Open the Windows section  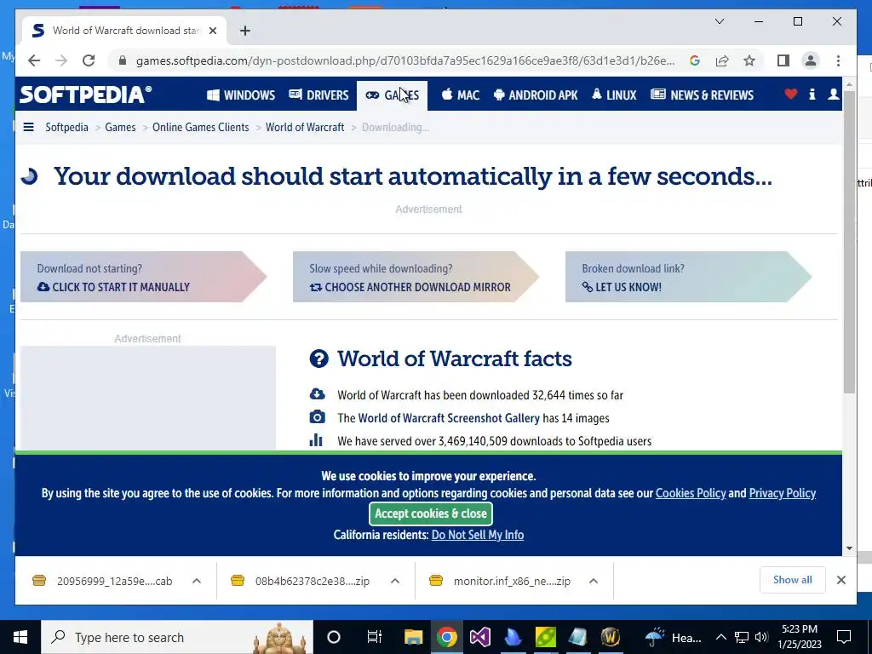pyautogui.click(x=241, y=95)
